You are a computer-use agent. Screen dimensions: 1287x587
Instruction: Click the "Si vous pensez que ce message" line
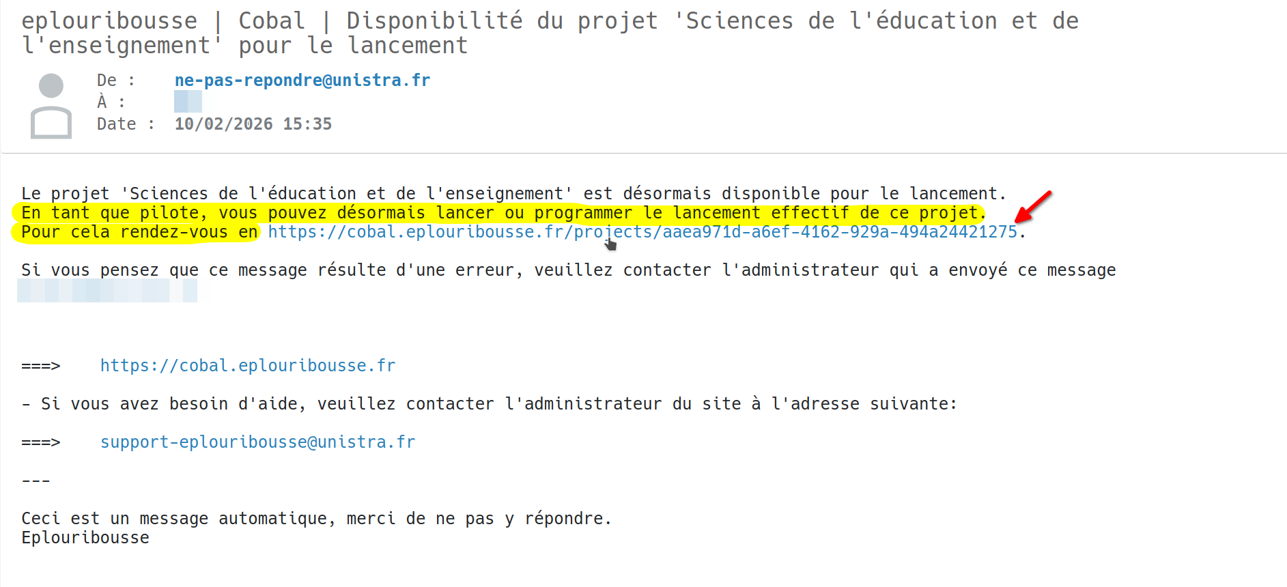pos(568,270)
